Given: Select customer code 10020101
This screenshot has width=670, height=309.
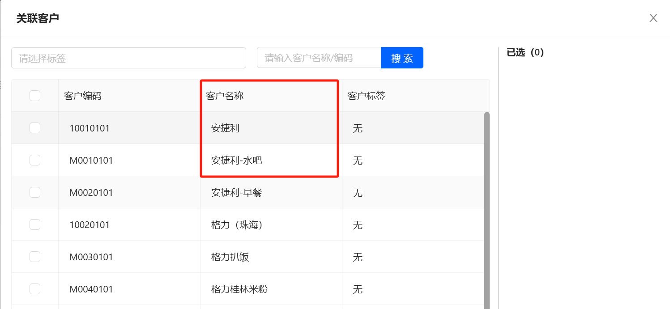Looking at the screenshot, I should click(90, 225).
